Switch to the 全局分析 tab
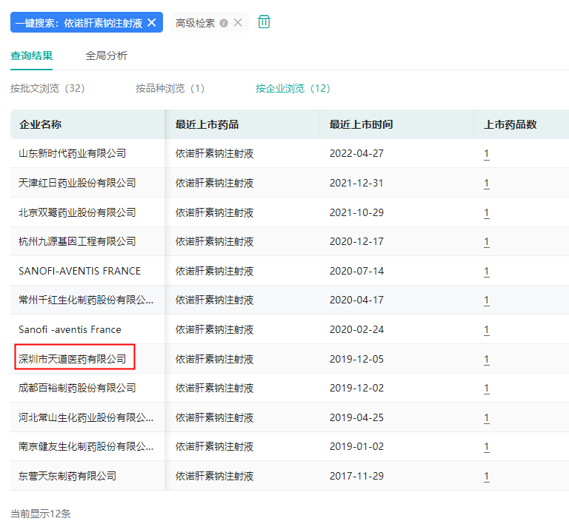569x521 pixels. (x=106, y=56)
